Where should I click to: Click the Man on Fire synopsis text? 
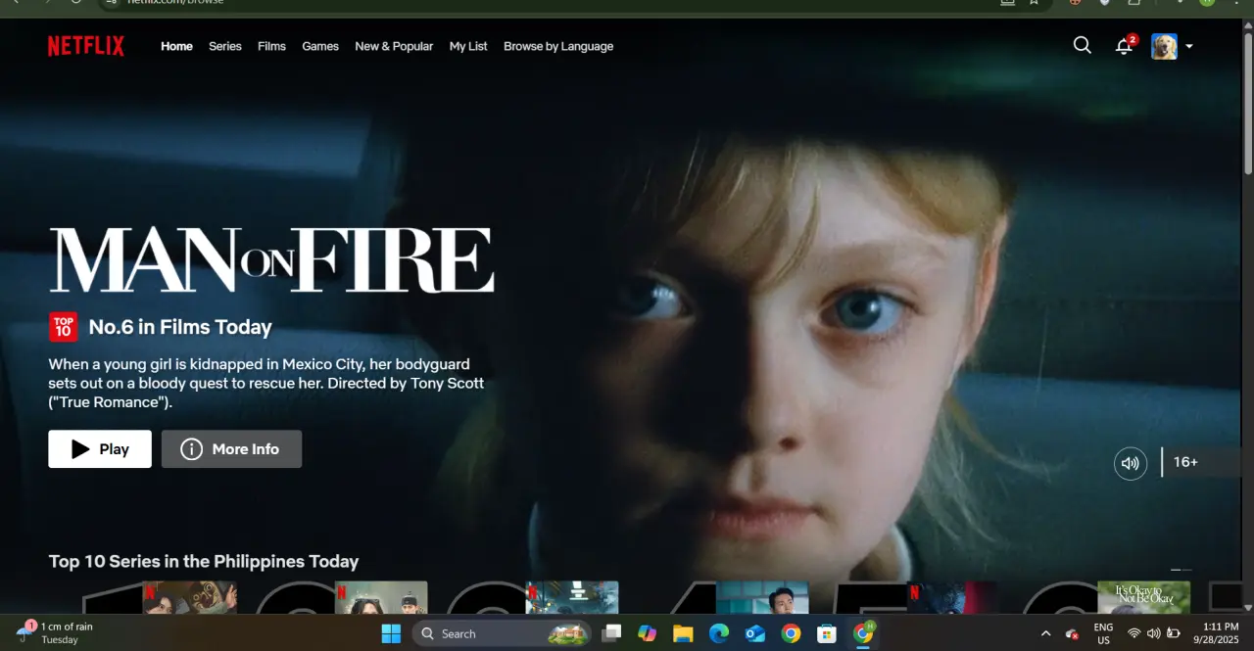click(266, 383)
